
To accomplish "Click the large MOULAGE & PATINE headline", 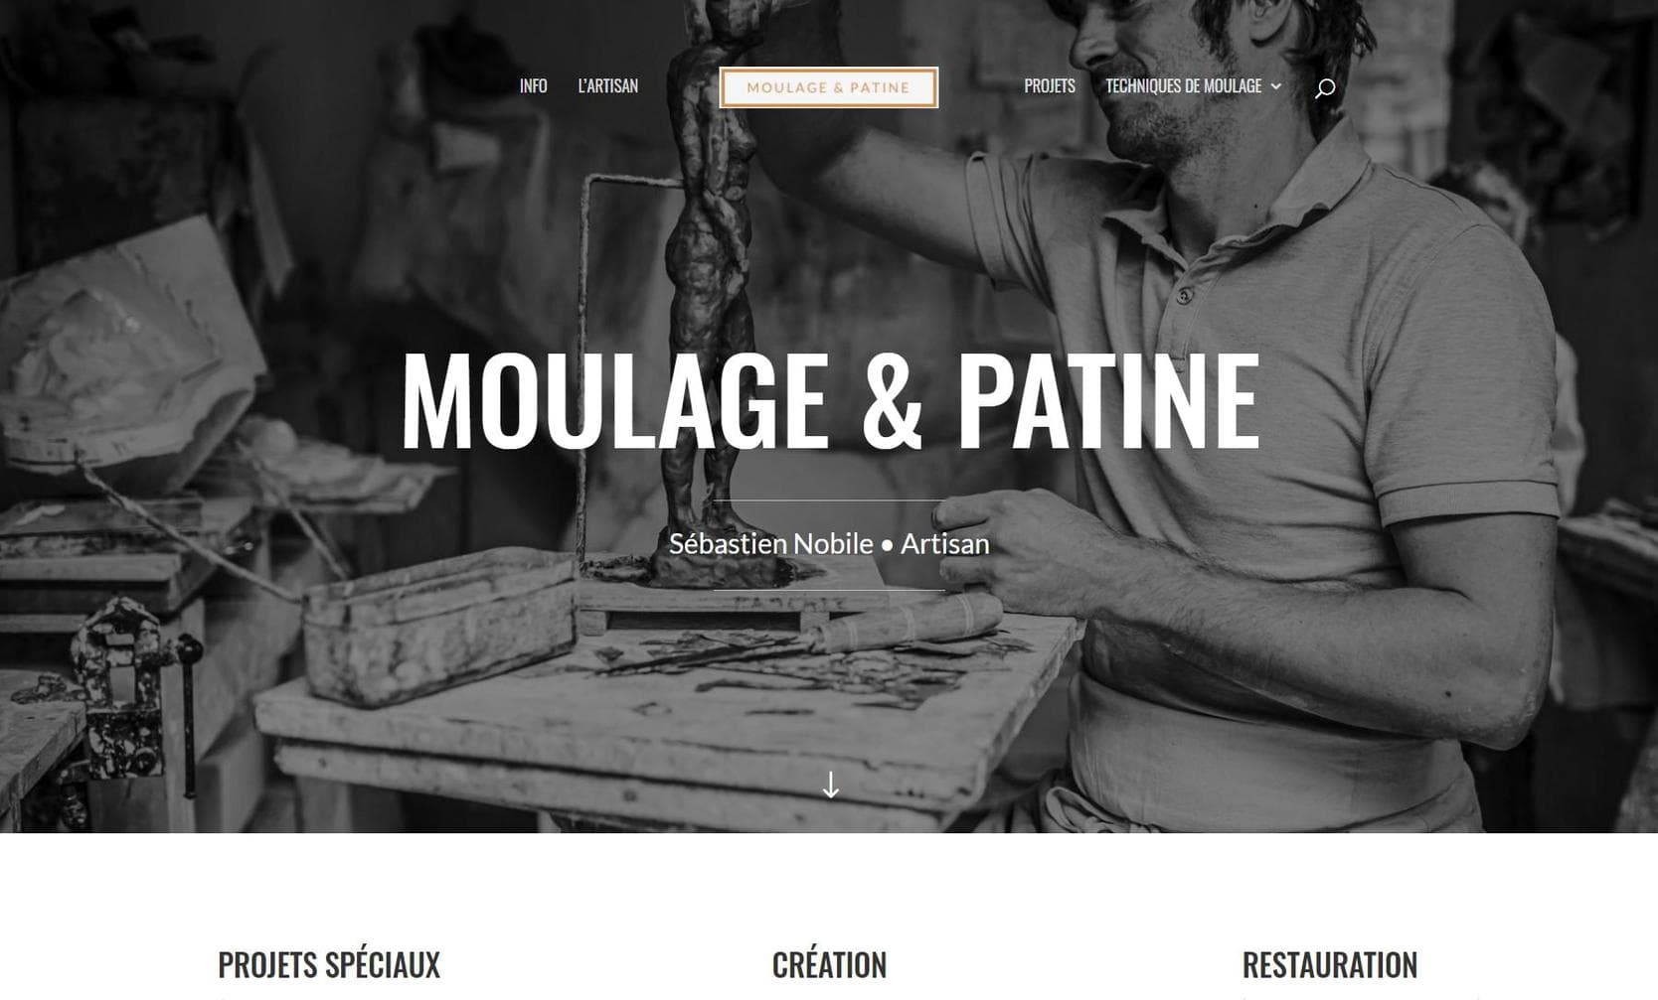I will tap(830, 399).
